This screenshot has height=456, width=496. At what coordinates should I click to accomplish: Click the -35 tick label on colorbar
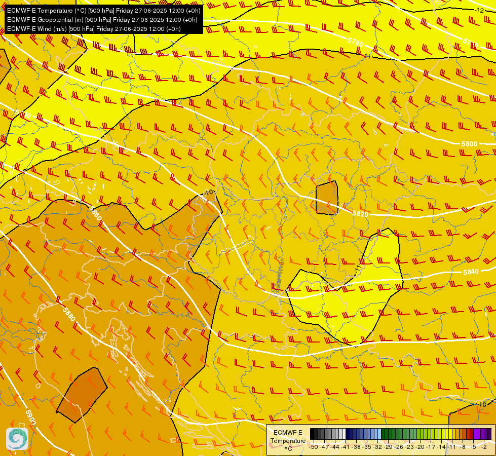coord(367,447)
